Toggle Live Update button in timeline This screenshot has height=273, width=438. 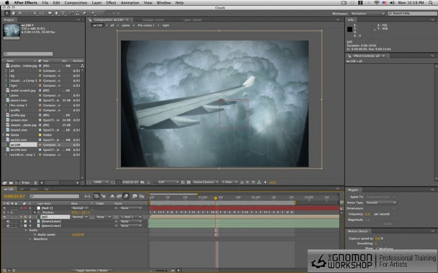(96, 196)
